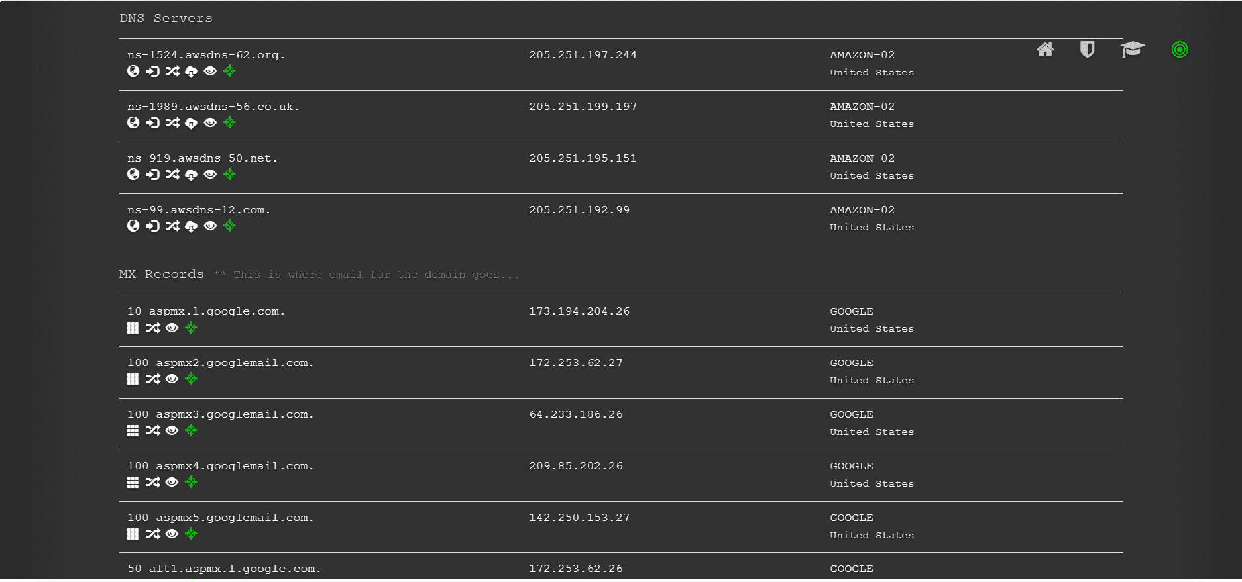Screen dimensions: 1242x582
Task: Click grid icon under aspmx.l.google.com
Action: coord(133,328)
